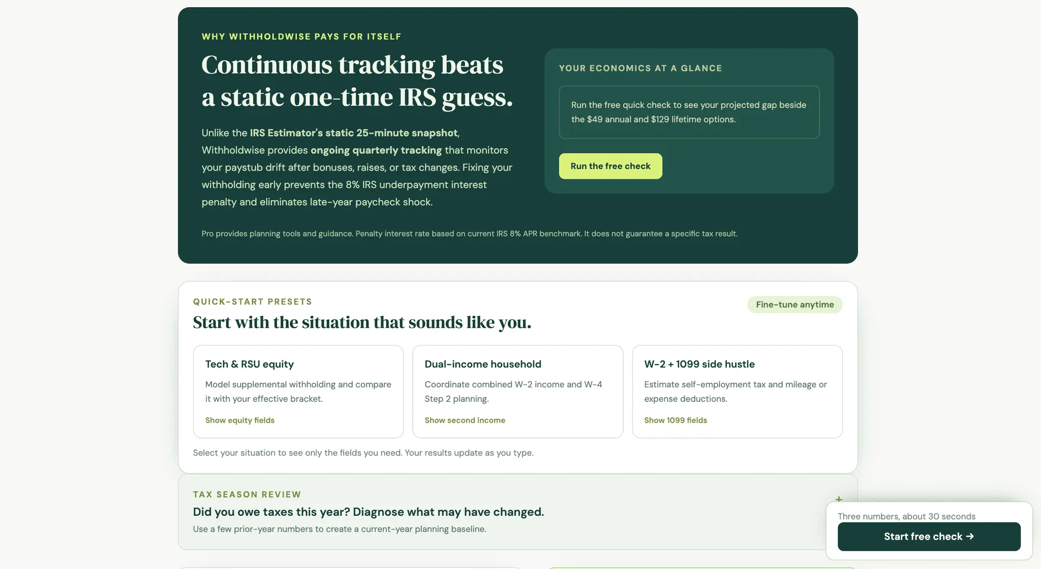Click 'Model supplemental withholding' description text
Viewport: 1041px width, 569px height.
pyautogui.click(x=298, y=391)
